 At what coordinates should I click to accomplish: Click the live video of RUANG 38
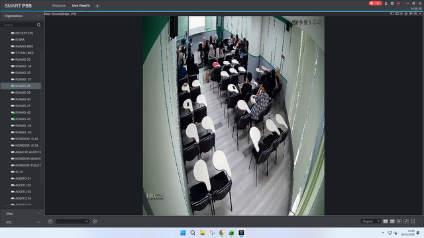coord(234,116)
